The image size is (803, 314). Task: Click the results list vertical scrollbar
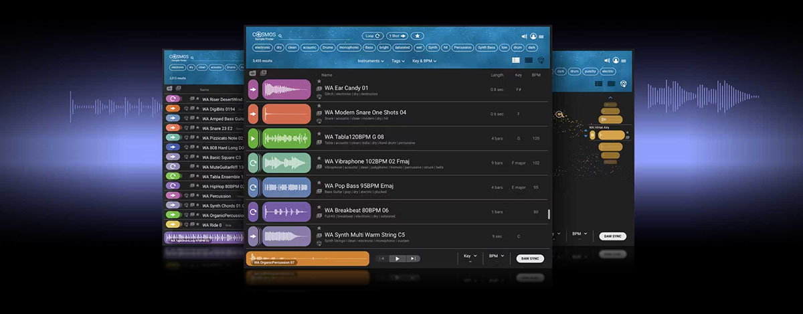coord(549,214)
